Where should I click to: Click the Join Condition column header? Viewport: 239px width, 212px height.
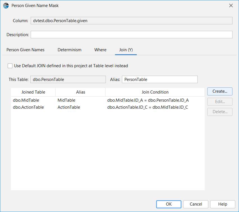[x=155, y=92]
